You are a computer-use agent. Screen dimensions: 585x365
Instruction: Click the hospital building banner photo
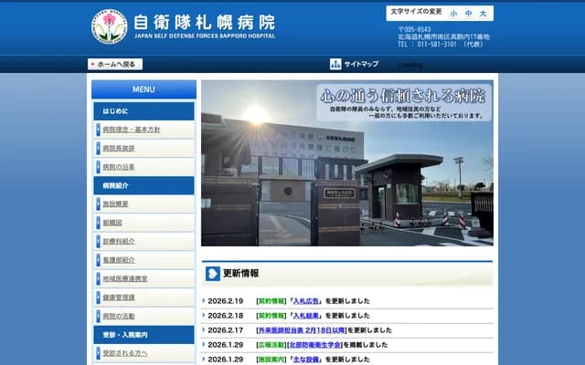(x=346, y=163)
